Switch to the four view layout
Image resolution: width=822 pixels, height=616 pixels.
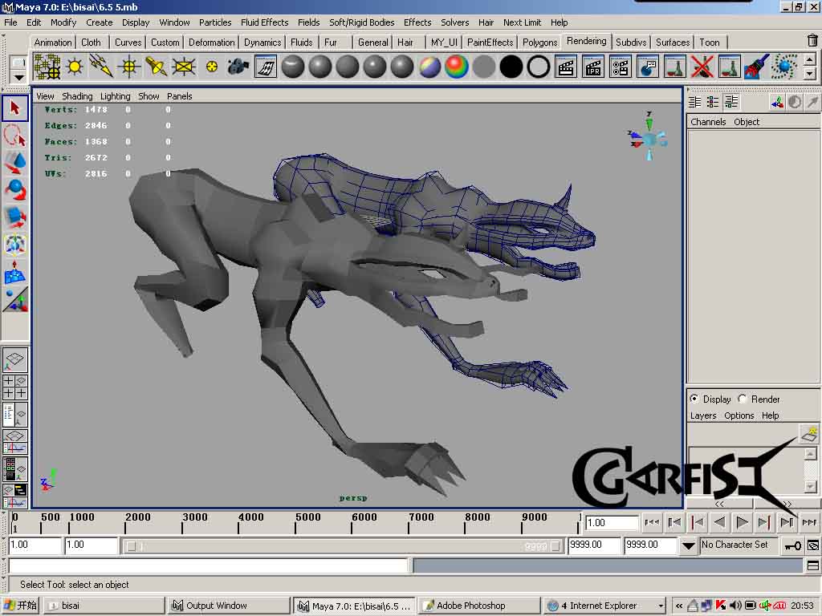pyautogui.click(x=14, y=387)
